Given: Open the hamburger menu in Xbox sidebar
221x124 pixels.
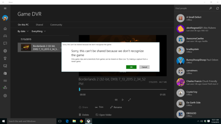Looking at the screenshot, I should pos(5,8).
